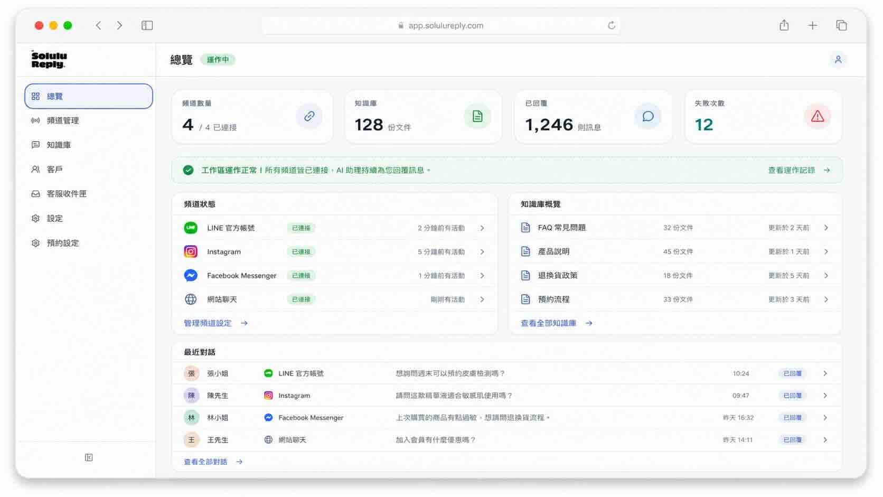Click the Solulu Reply logo
883x497 pixels.
coord(49,60)
